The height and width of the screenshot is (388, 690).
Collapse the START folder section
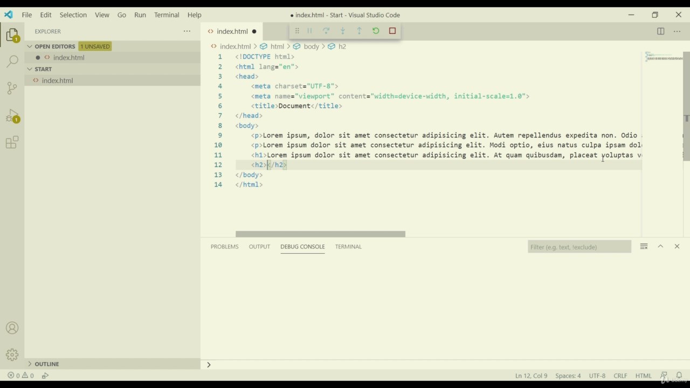click(30, 69)
